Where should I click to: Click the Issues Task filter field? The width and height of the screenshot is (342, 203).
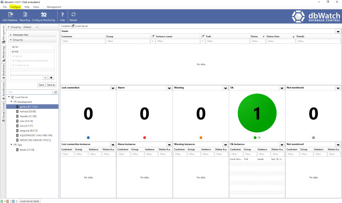(227, 41)
